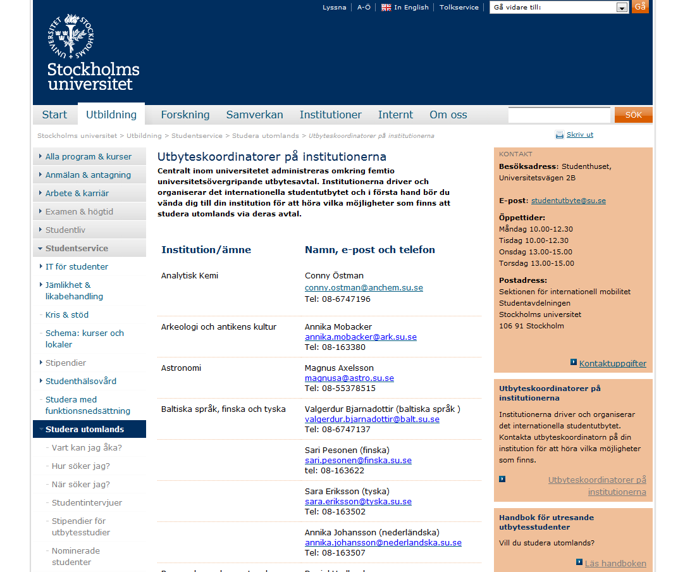The height and width of the screenshot is (572, 678).
Task: Open 'Vart kan jag åka?' page
Action: (87, 448)
